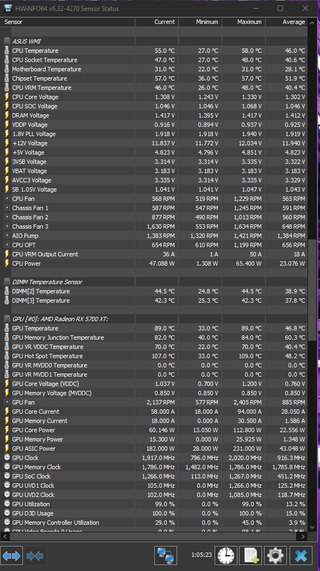Click the clock icon beside GPU Memory Clock
The image size is (320, 571).
7,467
